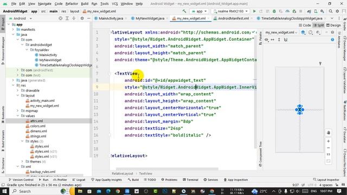Show hidden editor tabs chevron
Viewport: 347px width, 195px height.
(332, 18)
